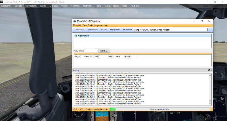Image resolution: width=227 pixels, height=121 pixels.
Task: Click the Prepar3D title bar icon
Action: click(2, 2)
